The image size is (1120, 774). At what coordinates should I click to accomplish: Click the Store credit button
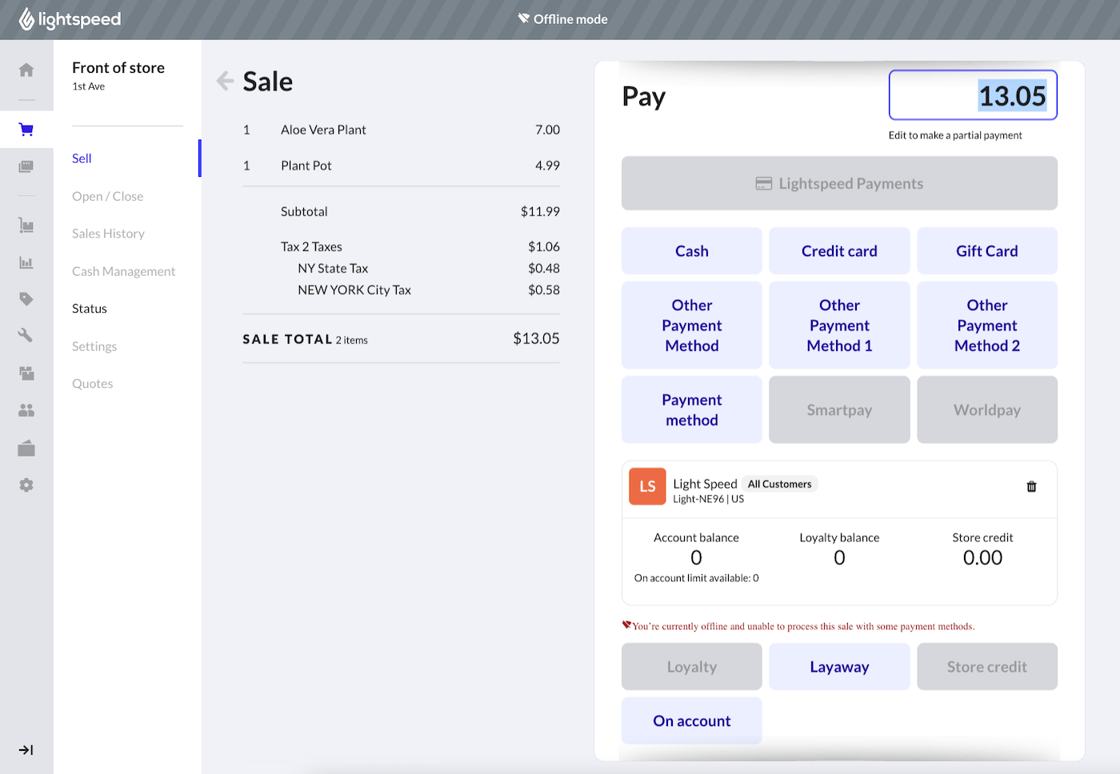[987, 667]
